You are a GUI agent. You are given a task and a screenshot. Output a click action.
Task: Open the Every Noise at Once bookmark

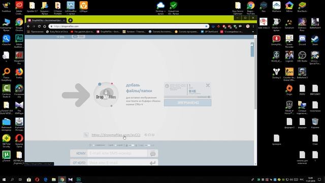pyautogui.click(x=57, y=32)
